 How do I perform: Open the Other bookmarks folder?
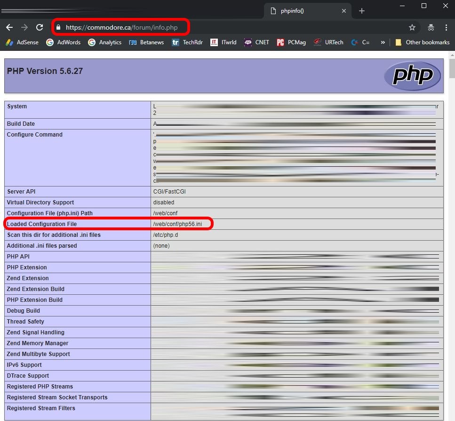422,42
